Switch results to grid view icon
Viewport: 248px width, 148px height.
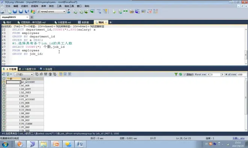coord(61,74)
